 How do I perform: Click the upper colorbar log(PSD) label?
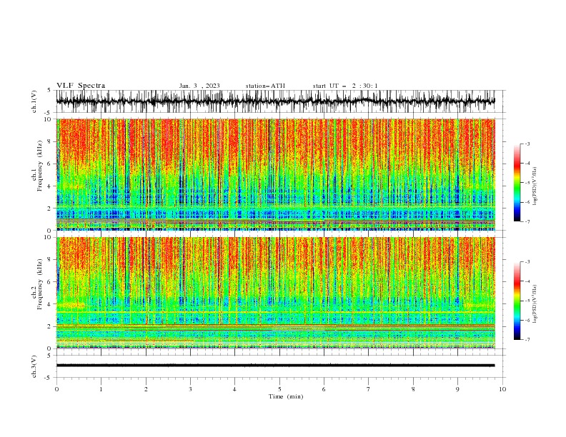click(x=535, y=186)
